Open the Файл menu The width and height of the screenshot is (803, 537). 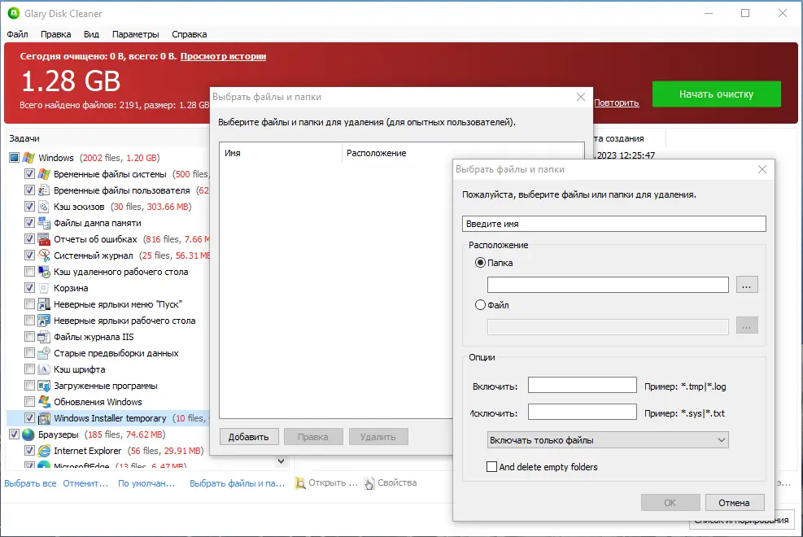pos(17,34)
